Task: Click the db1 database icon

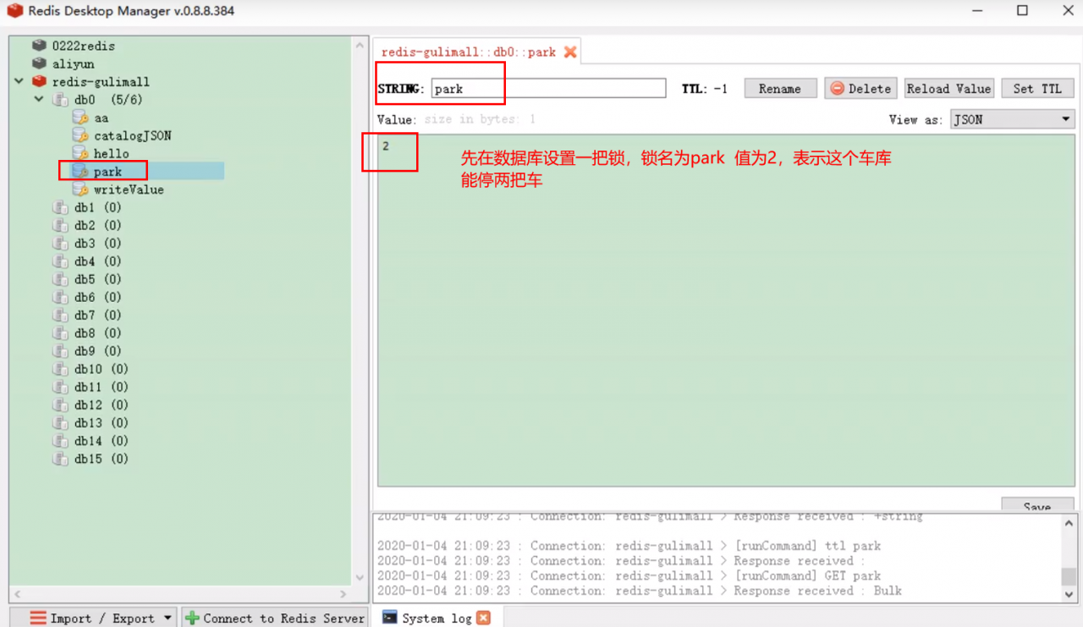Action: point(60,207)
